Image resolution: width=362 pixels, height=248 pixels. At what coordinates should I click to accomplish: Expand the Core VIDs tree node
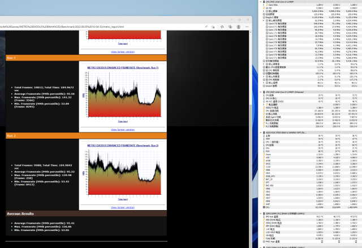[x=264, y=5]
